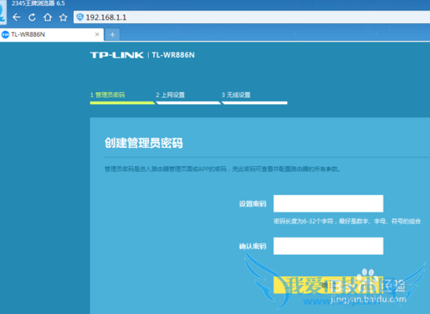Reload the page with the refresh icon
The width and height of the screenshot is (430, 314).
(32, 17)
